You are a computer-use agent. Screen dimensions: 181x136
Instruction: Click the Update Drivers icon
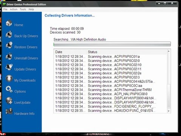point(9,67)
